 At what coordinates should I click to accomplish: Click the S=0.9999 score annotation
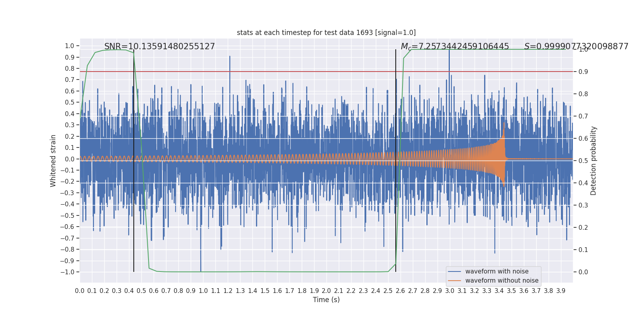pyautogui.click(x=576, y=47)
